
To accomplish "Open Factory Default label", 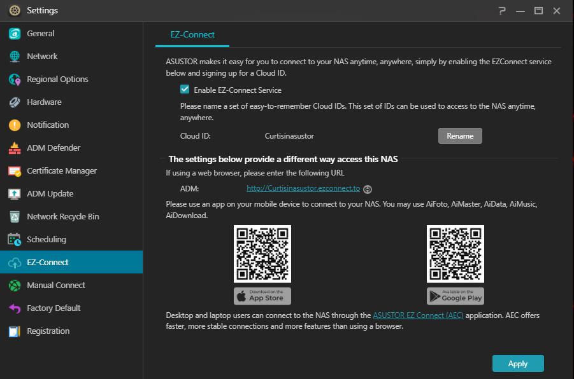I will point(54,308).
